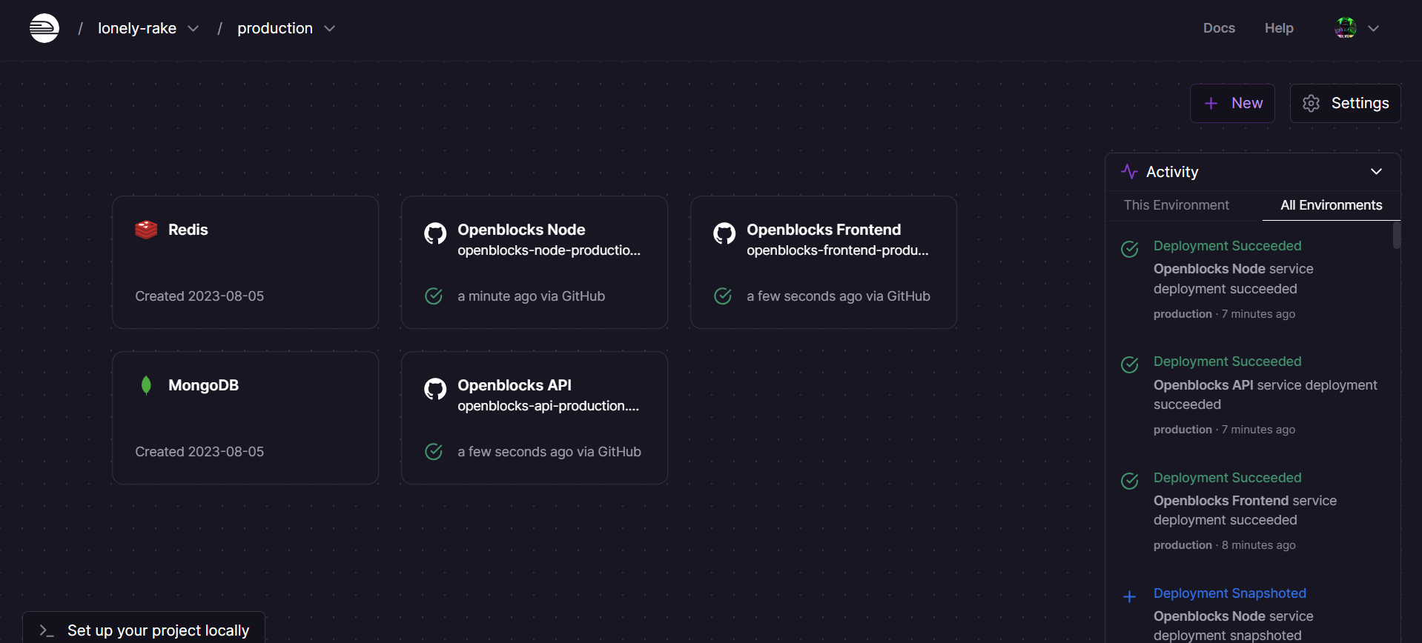The width and height of the screenshot is (1422, 643).
Task: Click check icon of Openblocks API activity
Action: tap(1129, 364)
